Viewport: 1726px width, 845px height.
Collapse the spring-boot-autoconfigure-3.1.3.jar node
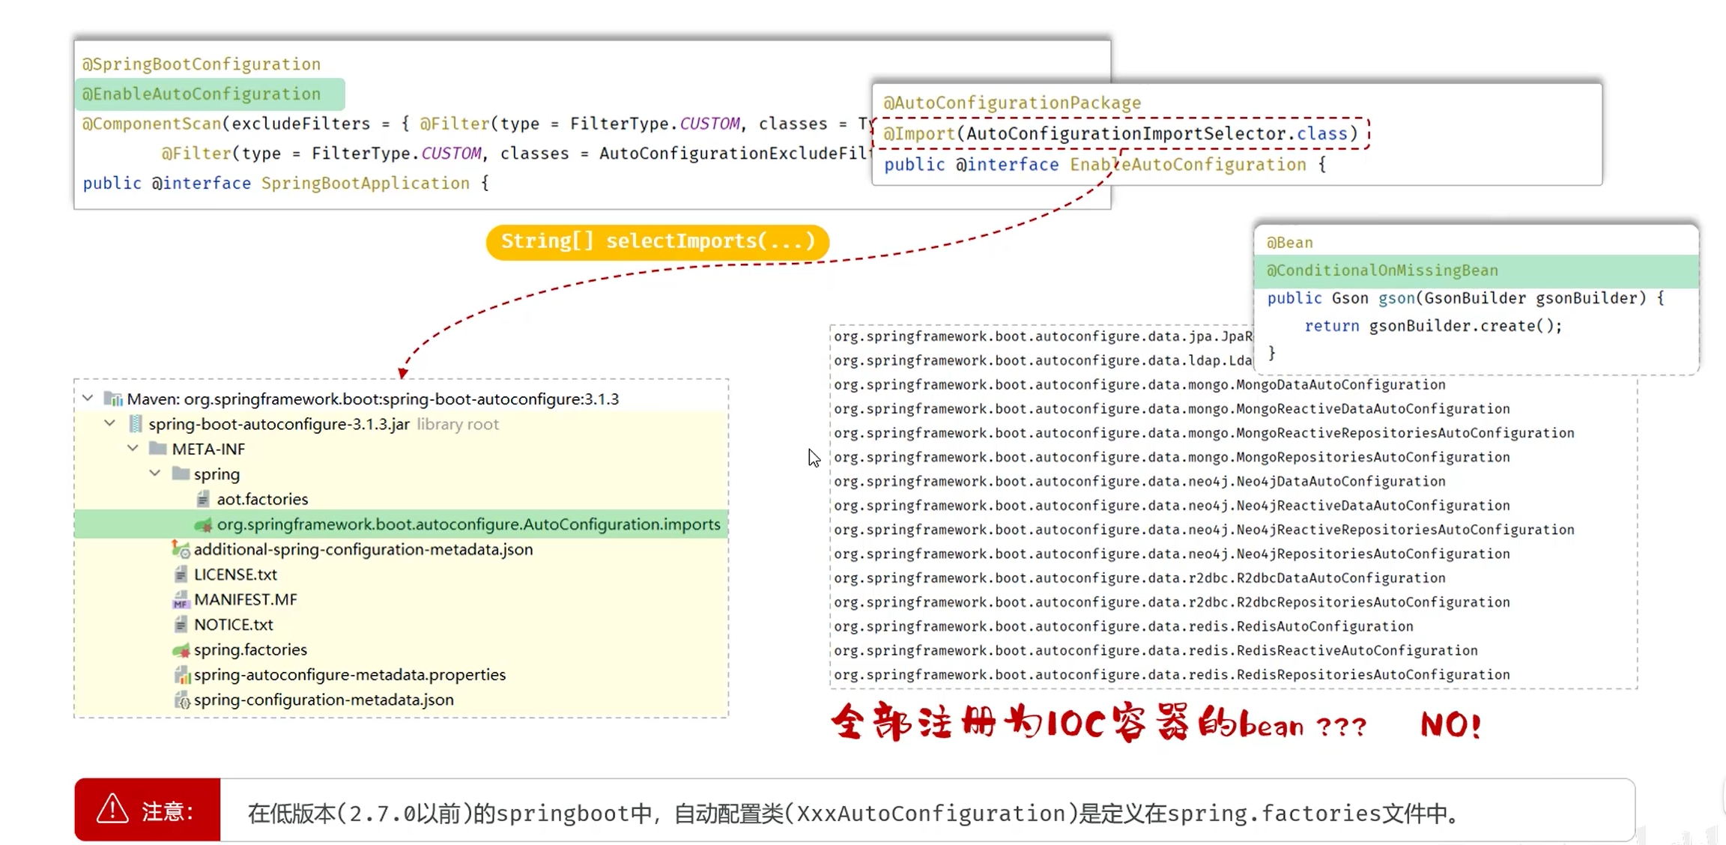110,423
